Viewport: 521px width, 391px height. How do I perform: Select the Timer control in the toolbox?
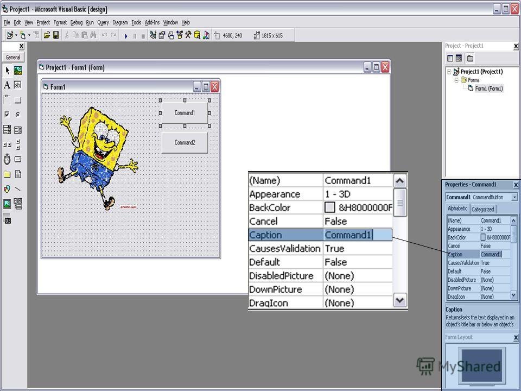coord(7,159)
